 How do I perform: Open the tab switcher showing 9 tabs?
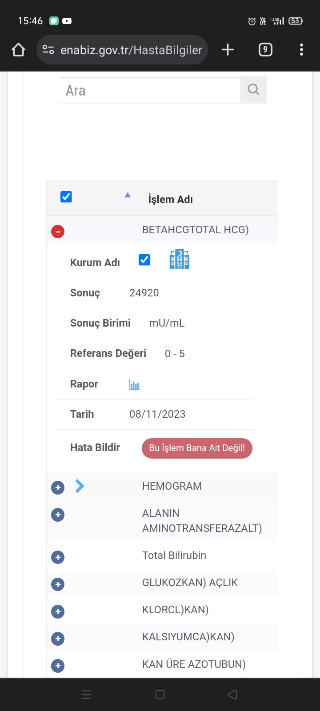pyautogui.click(x=265, y=50)
